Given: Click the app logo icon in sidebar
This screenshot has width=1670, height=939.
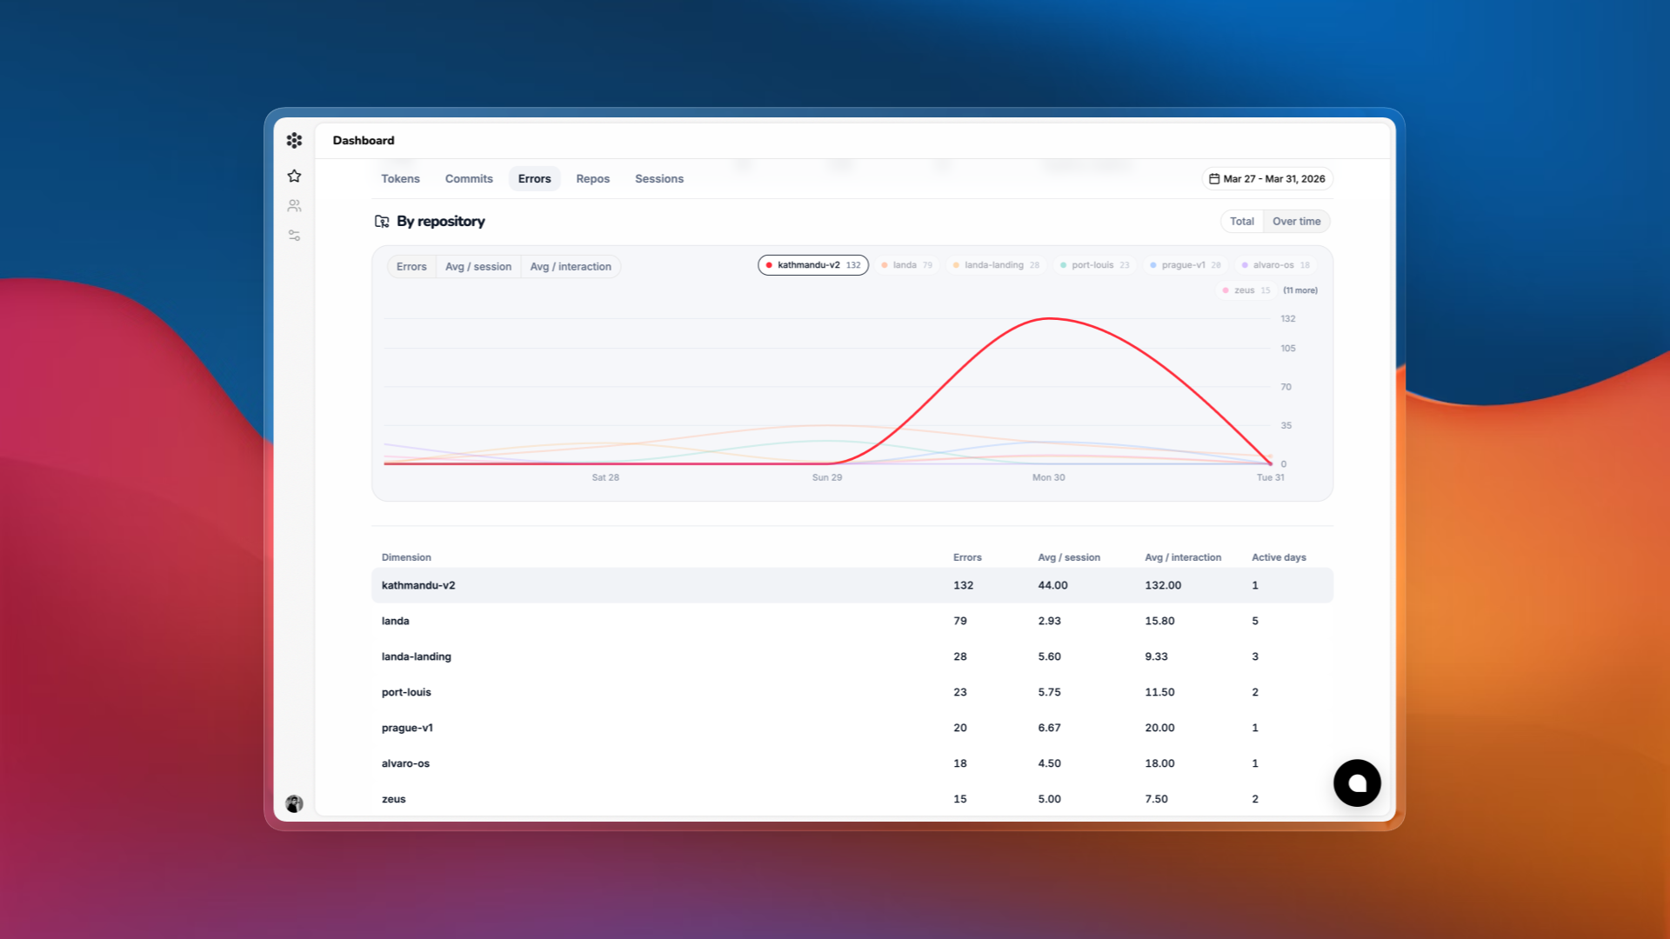Looking at the screenshot, I should coord(294,140).
